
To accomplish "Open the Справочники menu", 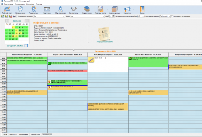I will tap(20, 4).
